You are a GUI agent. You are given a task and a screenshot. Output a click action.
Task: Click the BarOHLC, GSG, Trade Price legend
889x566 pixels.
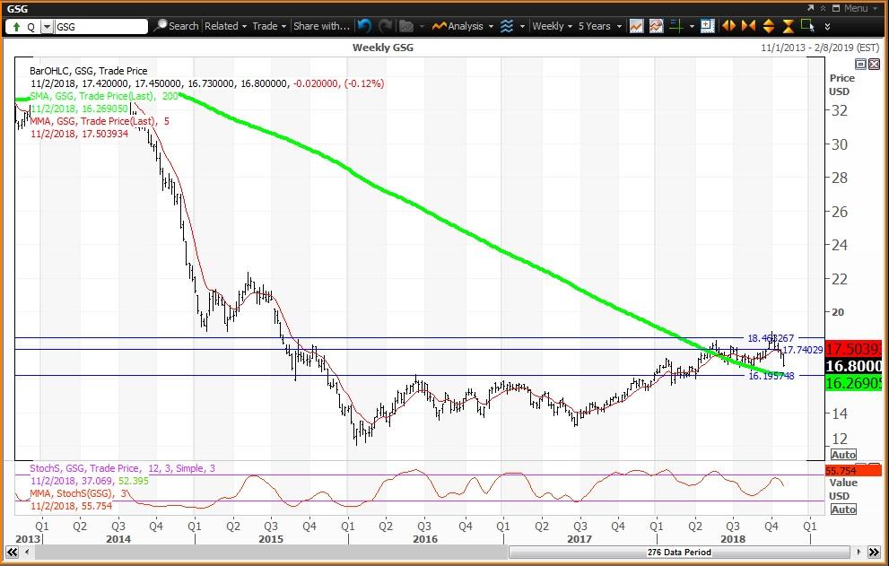tap(89, 71)
